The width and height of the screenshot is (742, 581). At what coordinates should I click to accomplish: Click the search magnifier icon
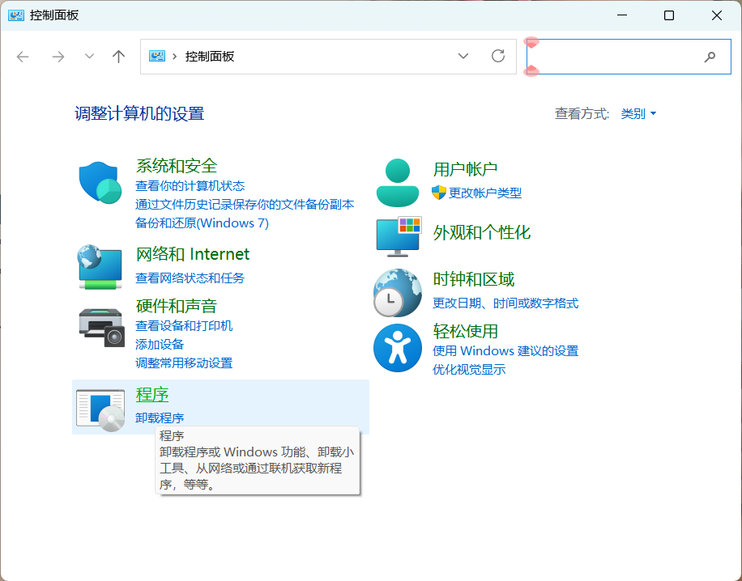click(710, 57)
